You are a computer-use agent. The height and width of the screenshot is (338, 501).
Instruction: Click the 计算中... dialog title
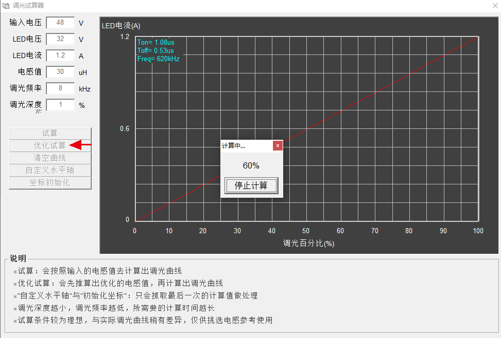pyautogui.click(x=234, y=146)
